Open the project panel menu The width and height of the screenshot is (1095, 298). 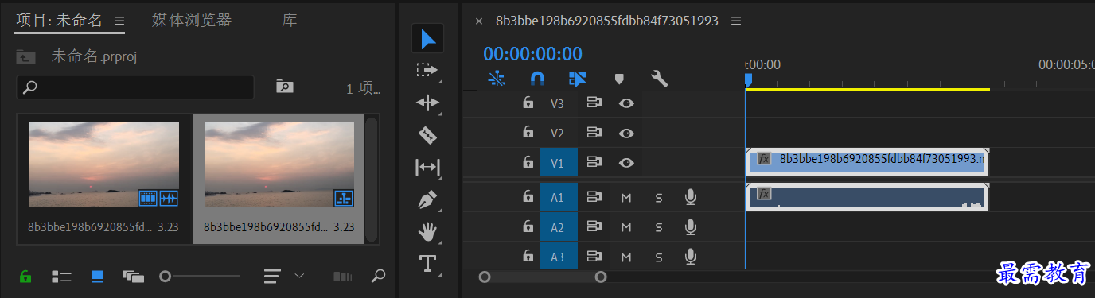pyautogui.click(x=119, y=21)
